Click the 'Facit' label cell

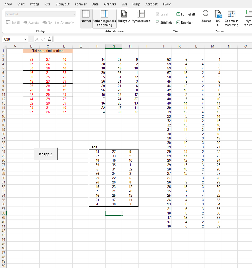point(97,147)
